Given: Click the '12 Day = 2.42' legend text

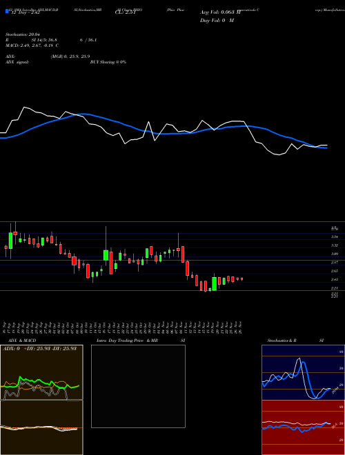Looking at the screenshot, I should pos(25,13).
